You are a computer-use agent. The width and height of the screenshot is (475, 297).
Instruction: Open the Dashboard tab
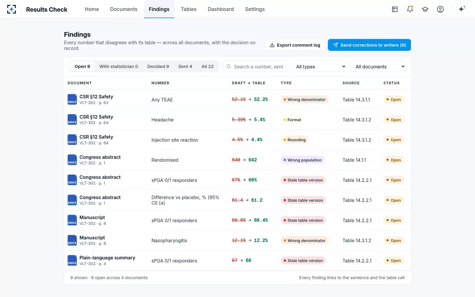(x=221, y=9)
